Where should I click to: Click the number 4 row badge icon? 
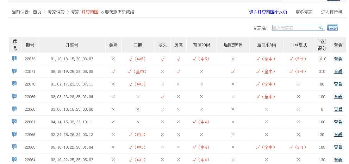(14, 96)
